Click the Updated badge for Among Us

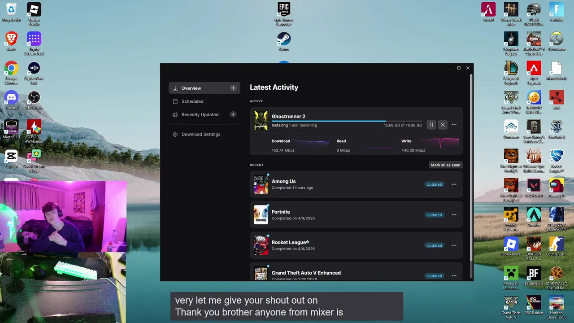(x=434, y=184)
